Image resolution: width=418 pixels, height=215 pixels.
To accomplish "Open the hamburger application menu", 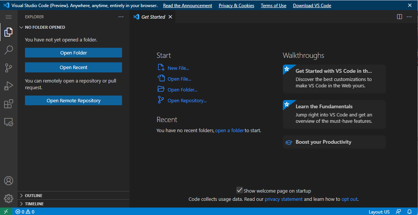I will 9,17.
